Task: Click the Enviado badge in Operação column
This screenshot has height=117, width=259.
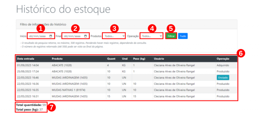Action: pyautogui.click(x=223, y=77)
